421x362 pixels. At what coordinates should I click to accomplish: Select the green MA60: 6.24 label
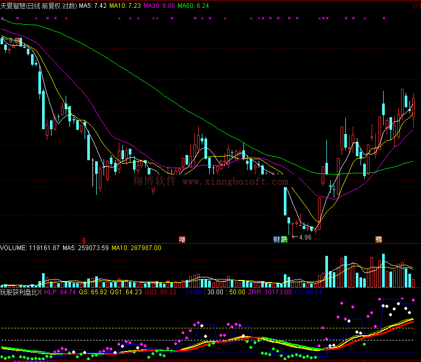(x=193, y=6)
